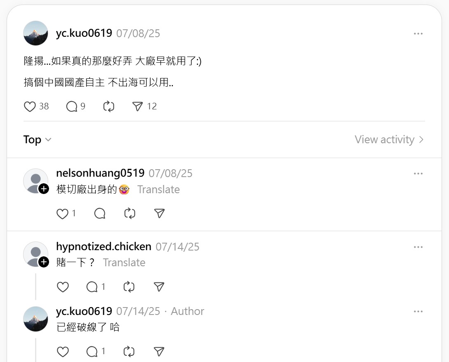
Task: Follow hypnotized.chicken via avatar plus badge
Action: 44,262
